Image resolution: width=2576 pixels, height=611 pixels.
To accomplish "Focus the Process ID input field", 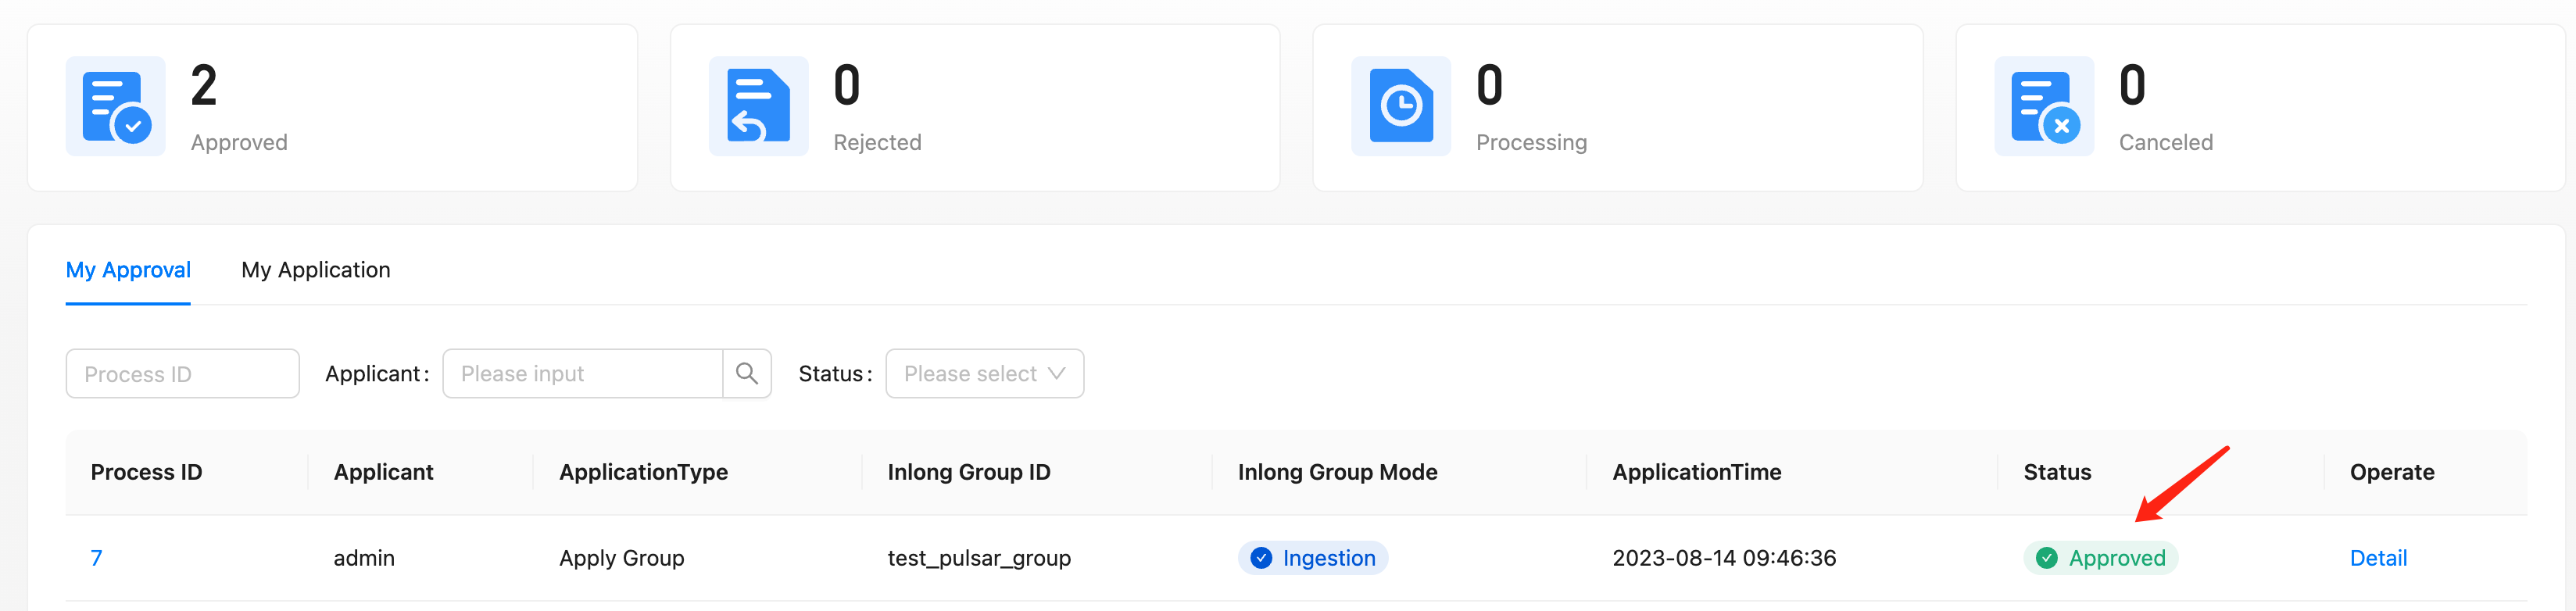I will click(x=182, y=374).
